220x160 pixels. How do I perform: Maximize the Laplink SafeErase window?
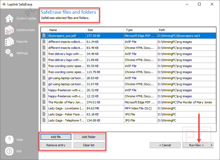pos(199,4)
